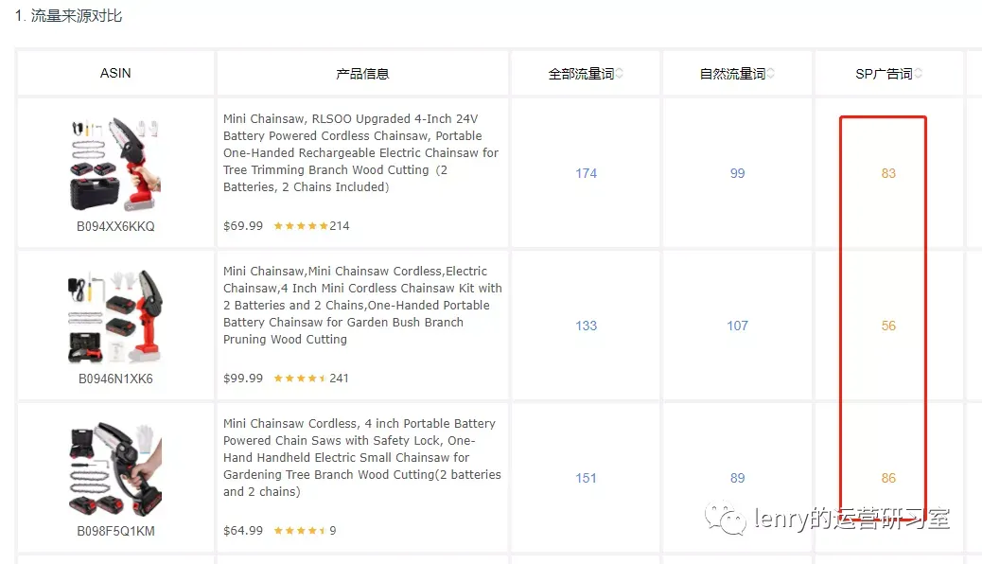Sort by 全部流量词 column arrows
This screenshot has width=982, height=564.
point(619,73)
